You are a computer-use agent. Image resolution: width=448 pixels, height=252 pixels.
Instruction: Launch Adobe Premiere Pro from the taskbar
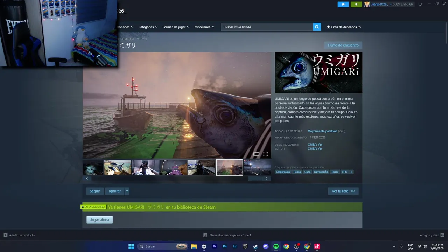[214, 246]
